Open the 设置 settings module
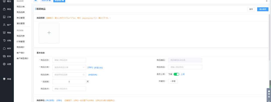Viewport: 271px width, 102px height. point(7,64)
